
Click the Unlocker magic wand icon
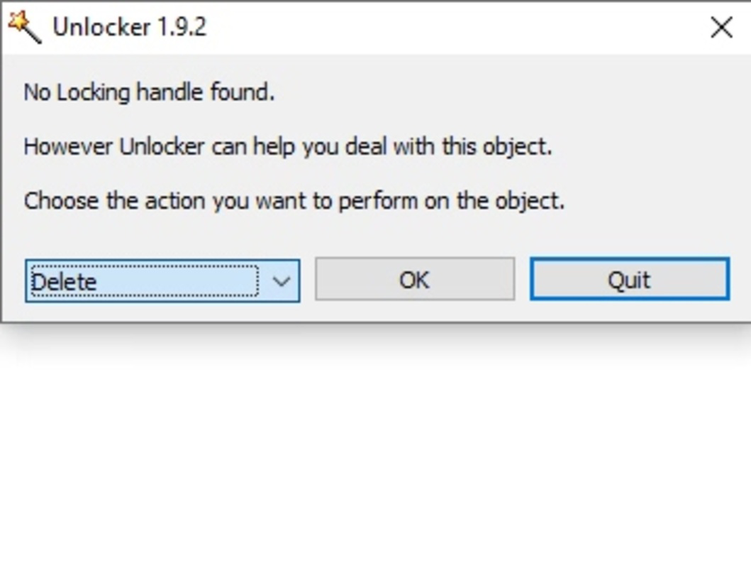25,27
